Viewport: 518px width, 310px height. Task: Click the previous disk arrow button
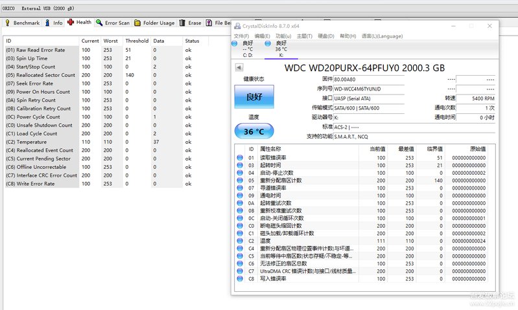click(x=239, y=67)
